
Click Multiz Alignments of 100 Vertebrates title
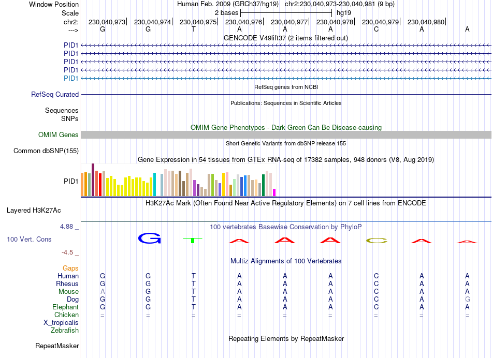tap(286, 261)
